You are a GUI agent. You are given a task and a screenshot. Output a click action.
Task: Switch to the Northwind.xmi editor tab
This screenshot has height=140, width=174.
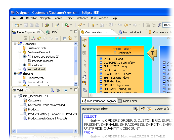[130, 32]
